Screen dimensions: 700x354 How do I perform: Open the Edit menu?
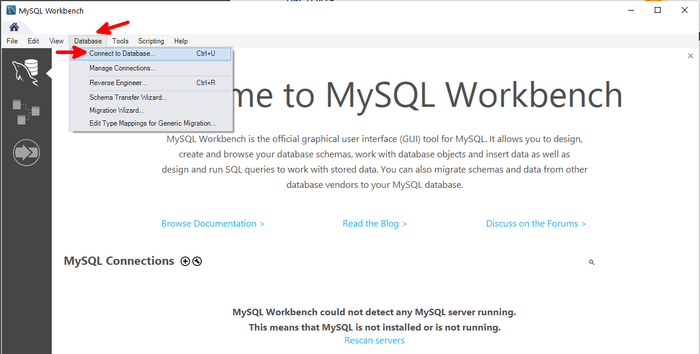[x=34, y=41]
